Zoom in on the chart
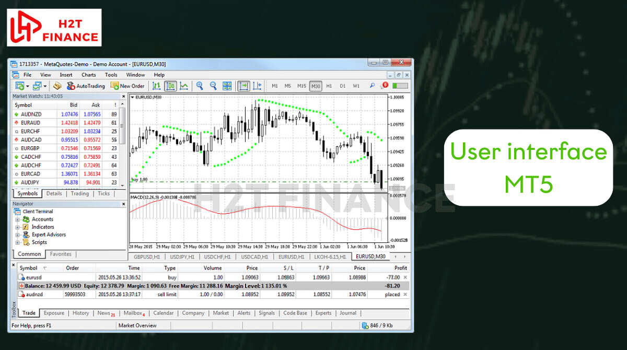Screen dimensions: 627x350 (200, 86)
